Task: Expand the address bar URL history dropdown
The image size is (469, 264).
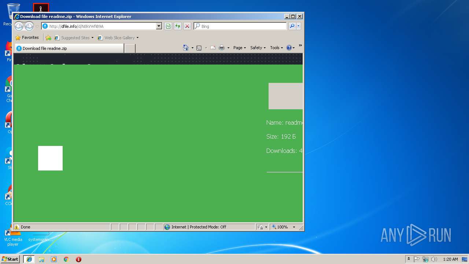Action: point(159,26)
